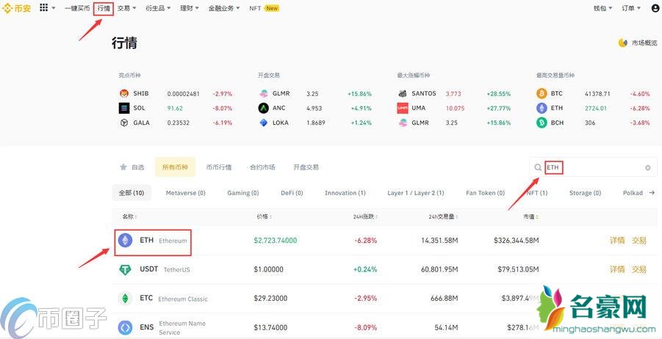
Task: Open 详情 details for ETH row
Action: (x=617, y=241)
